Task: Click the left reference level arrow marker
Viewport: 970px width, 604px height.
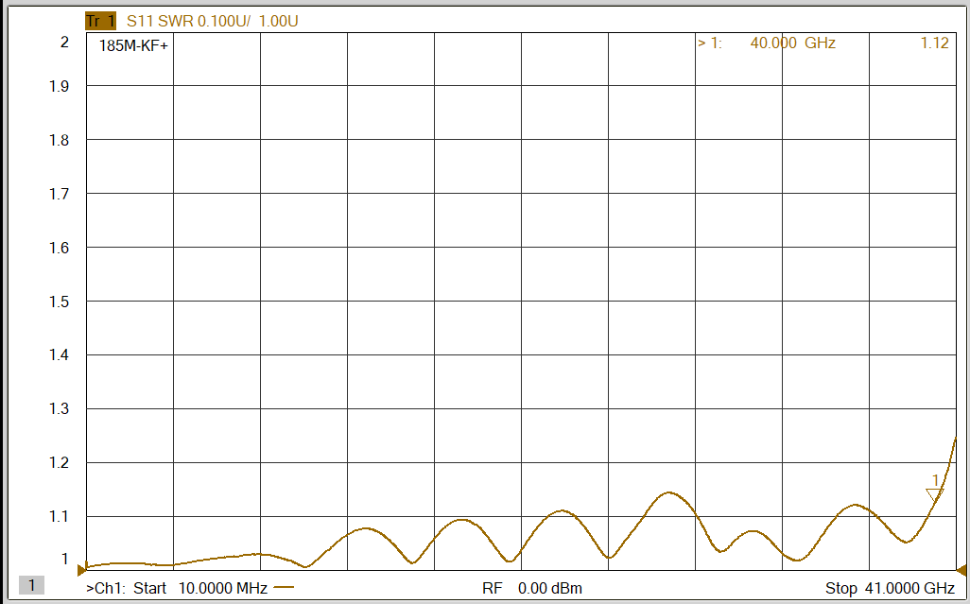Action: click(x=81, y=569)
